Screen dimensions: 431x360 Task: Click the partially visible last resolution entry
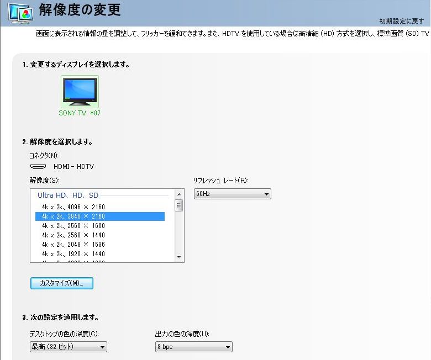coord(73,260)
